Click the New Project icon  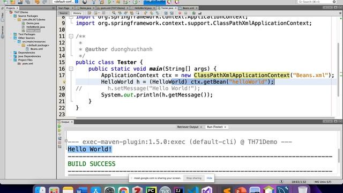click(x=13, y=2)
